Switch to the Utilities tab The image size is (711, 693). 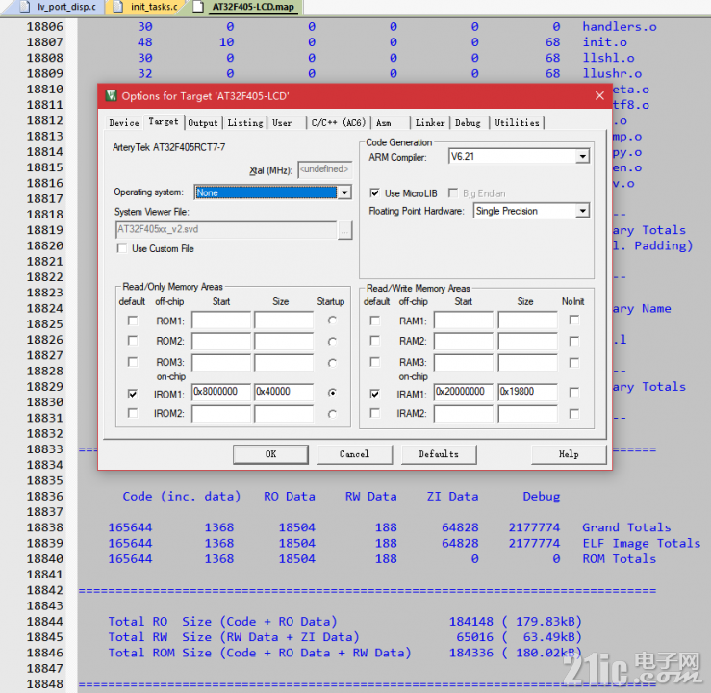517,123
